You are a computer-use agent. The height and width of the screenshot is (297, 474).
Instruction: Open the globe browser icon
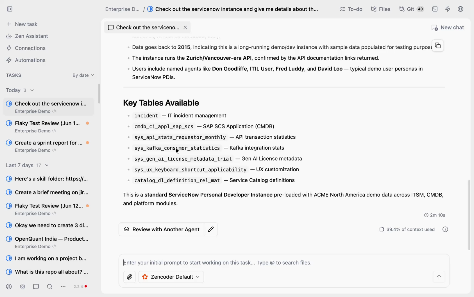click(x=460, y=9)
